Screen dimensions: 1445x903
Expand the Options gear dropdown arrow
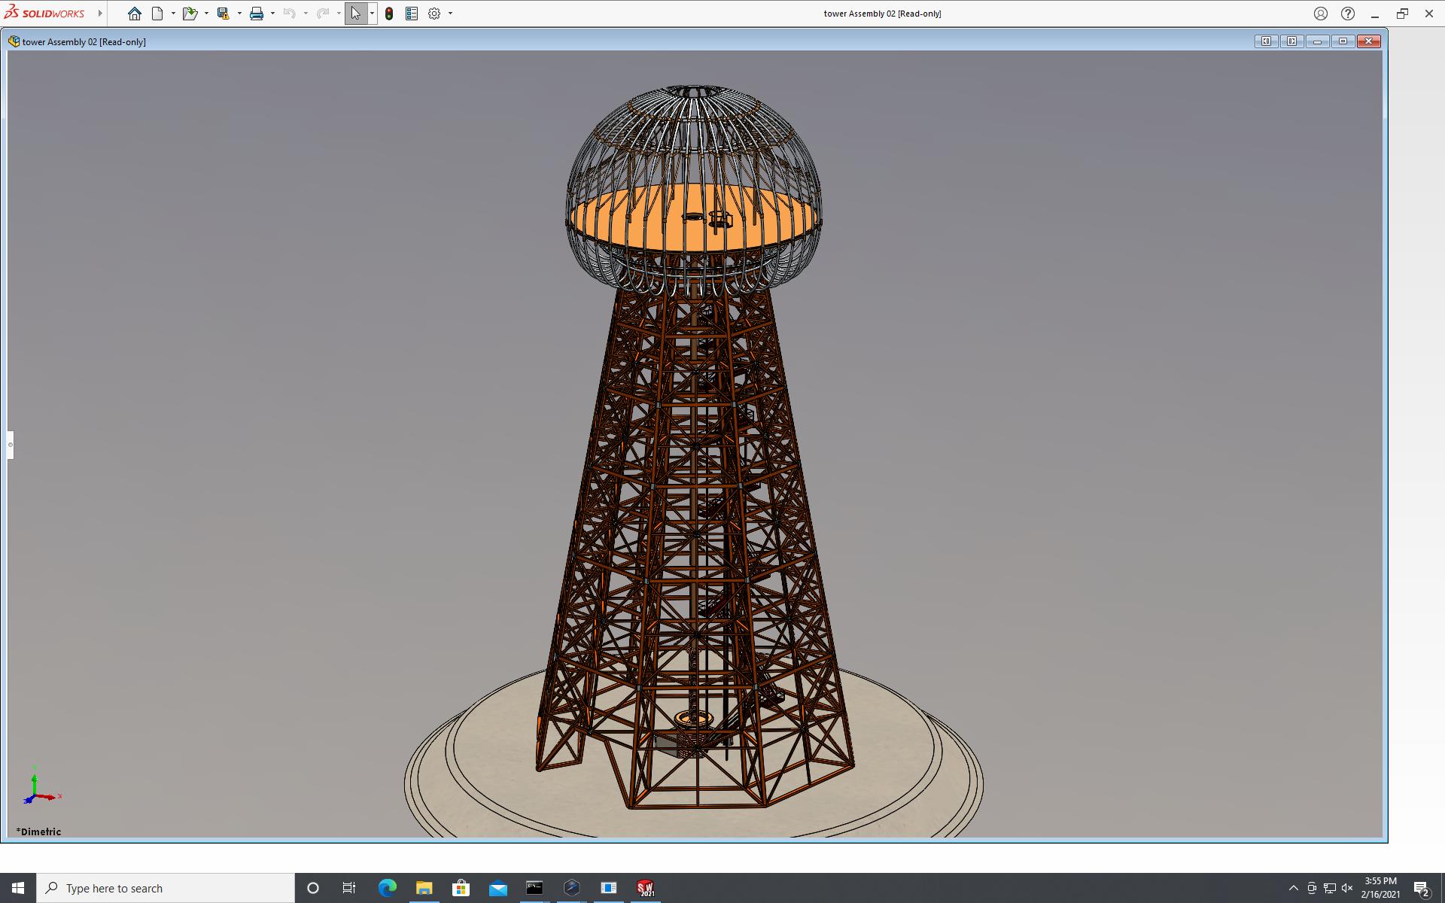click(x=450, y=14)
